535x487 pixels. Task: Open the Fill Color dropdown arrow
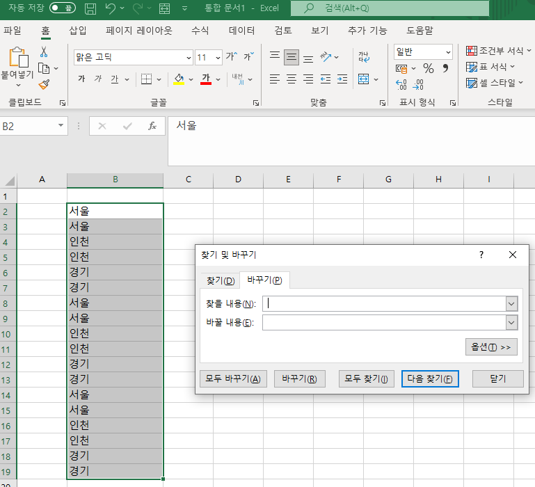pos(191,79)
